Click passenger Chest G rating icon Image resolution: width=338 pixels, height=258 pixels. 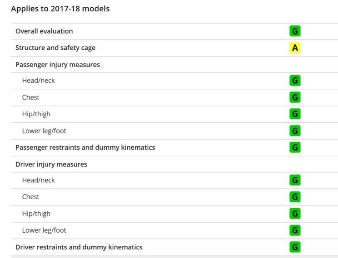point(295,97)
